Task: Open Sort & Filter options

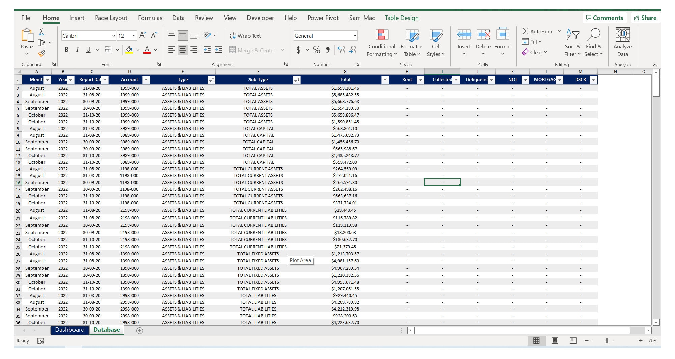Action: coord(572,42)
